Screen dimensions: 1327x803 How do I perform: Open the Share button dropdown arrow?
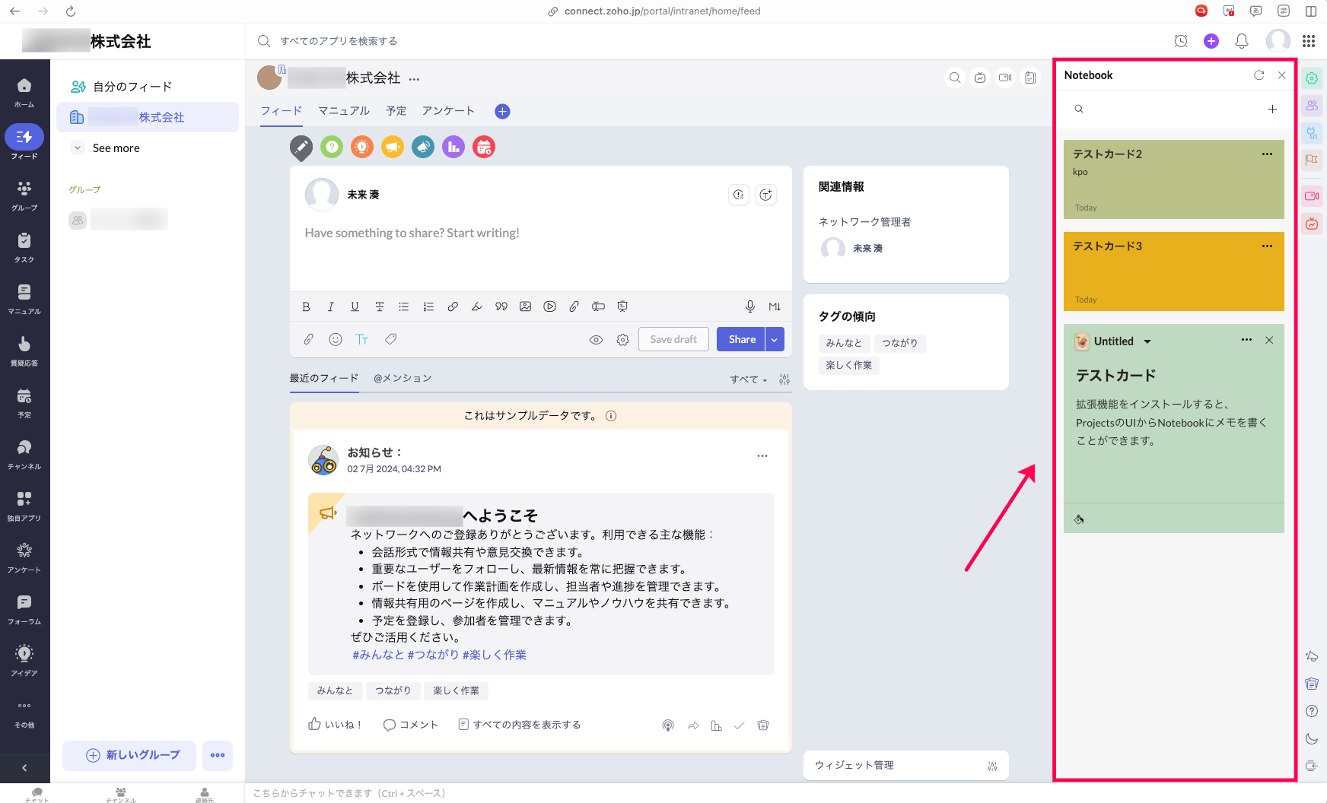coord(775,340)
